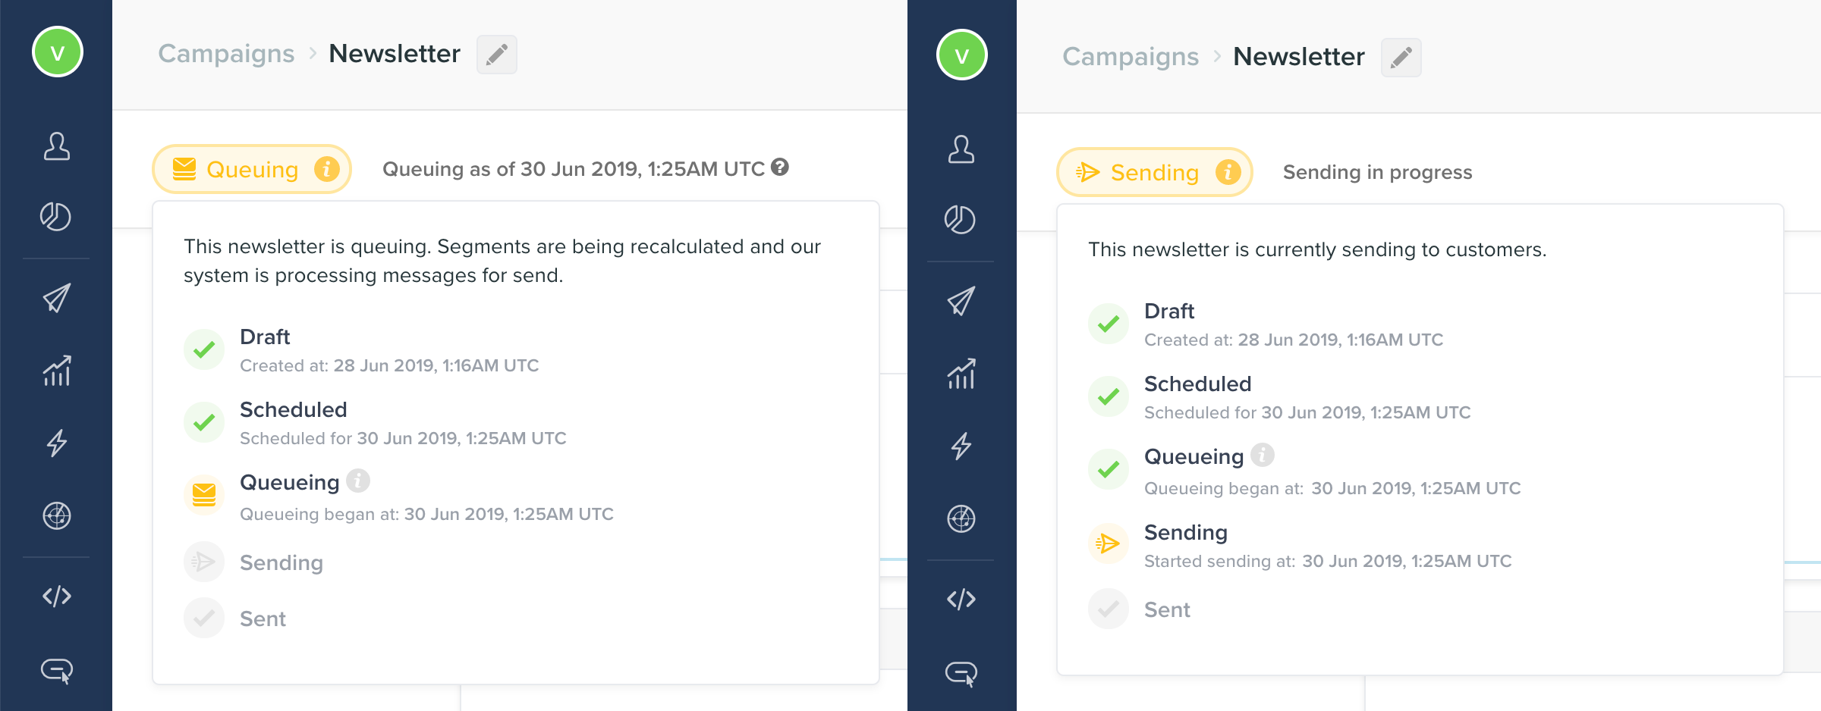
Task: Click 'Started sending at' line in right panel
Action: click(1328, 561)
